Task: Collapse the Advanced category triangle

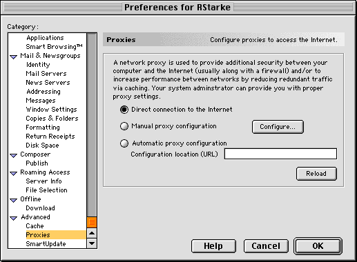Action: (x=14, y=218)
